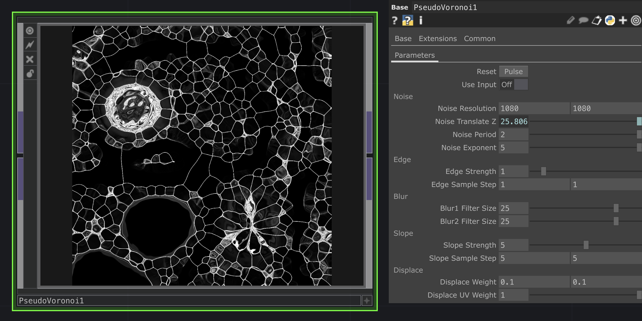
Task: Toggle the Python language icon
Action: [x=610, y=20]
